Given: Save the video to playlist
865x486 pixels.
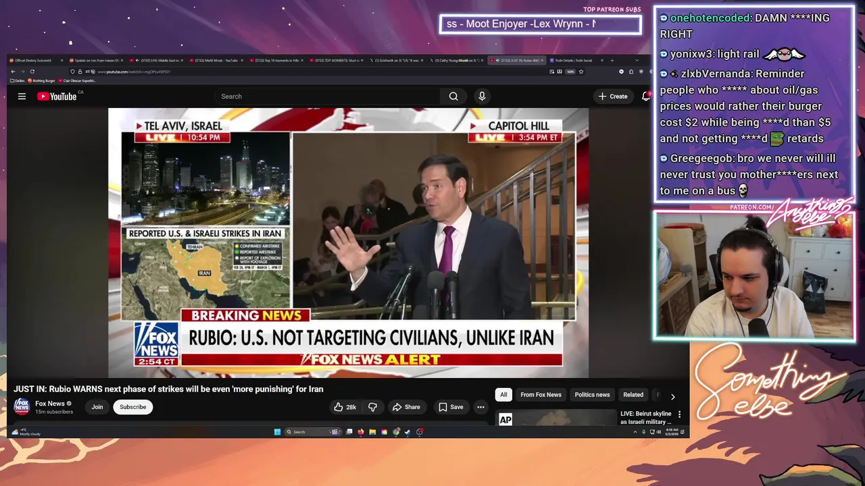Looking at the screenshot, I should (451, 407).
